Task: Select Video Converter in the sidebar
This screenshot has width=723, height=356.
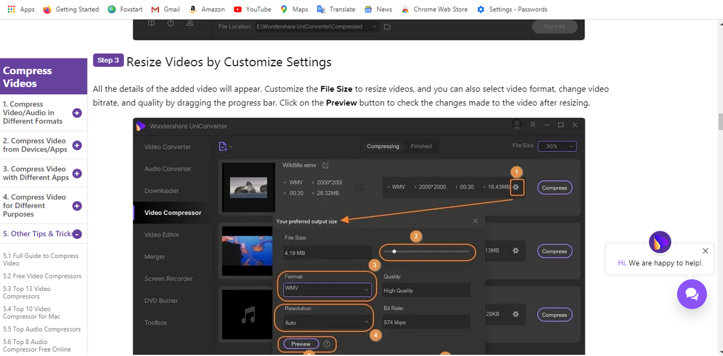Action: click(x=167, y=147)
